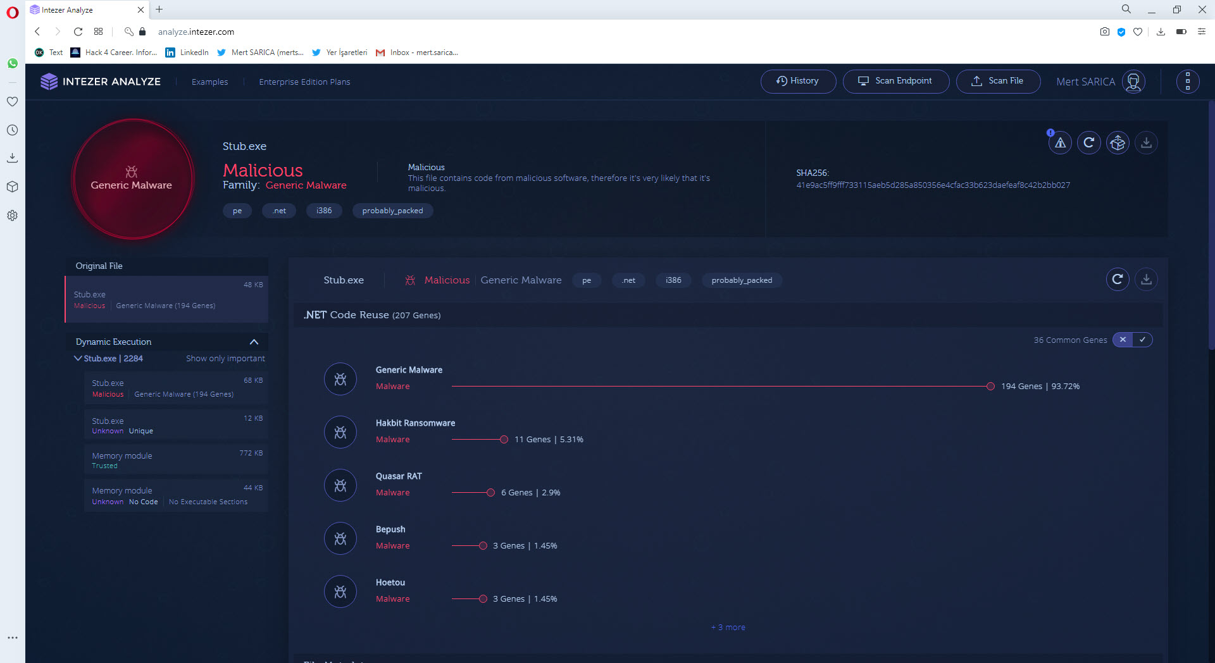Click the Quasar RAT 6 Genes bar
The height and width of the screenshot is (663, 1215).
click(473, 492)
